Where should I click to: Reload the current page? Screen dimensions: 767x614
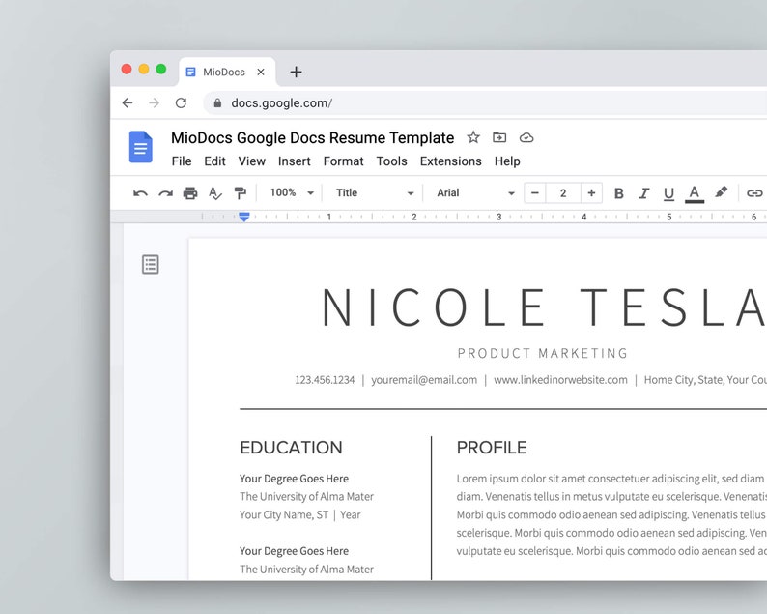point(181,102)
